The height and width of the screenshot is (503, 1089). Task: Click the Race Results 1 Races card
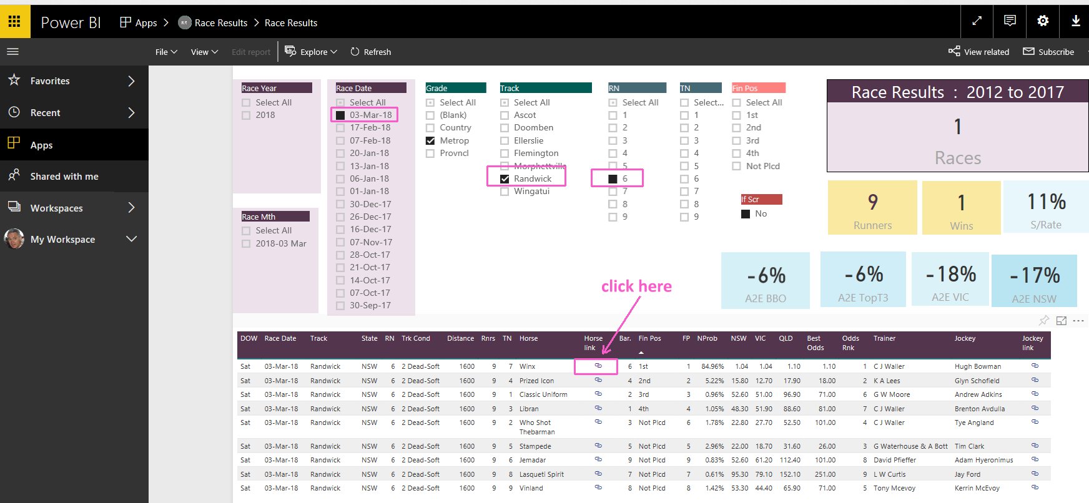pyautogui.click(x=958, y=125)
